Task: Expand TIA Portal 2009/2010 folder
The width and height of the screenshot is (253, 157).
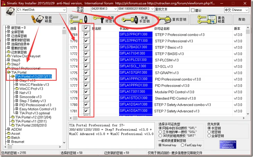Action: tap(31, 125)
